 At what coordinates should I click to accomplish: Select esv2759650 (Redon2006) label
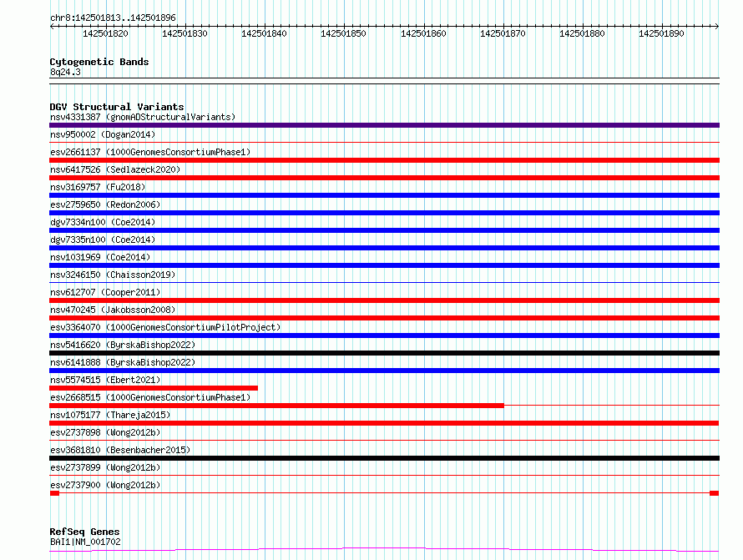(105, 204)
